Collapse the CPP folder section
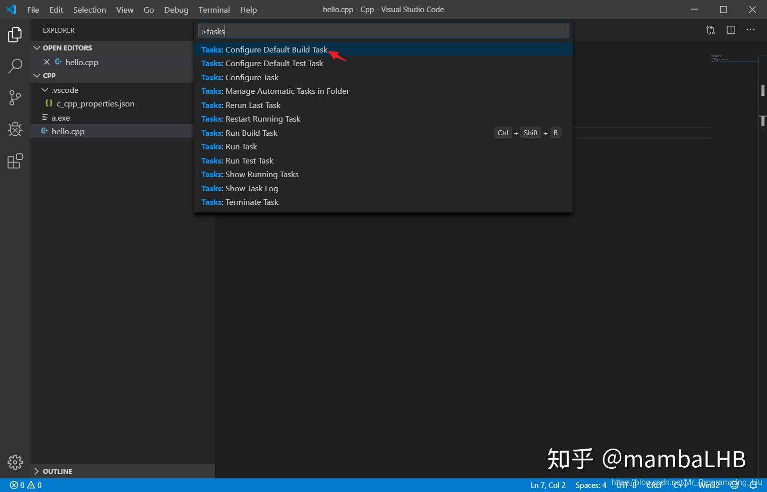767x492 pixels. (x=37, y=75)
